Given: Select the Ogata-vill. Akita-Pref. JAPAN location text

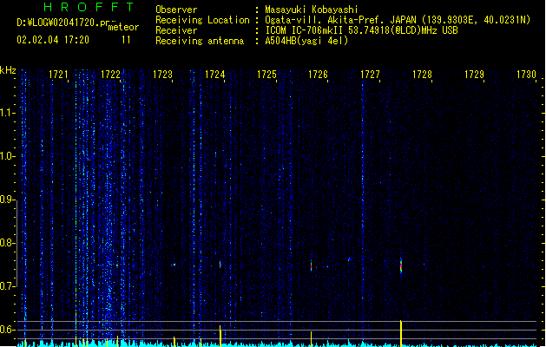Looking at the screenshot, I should [398, 20].
